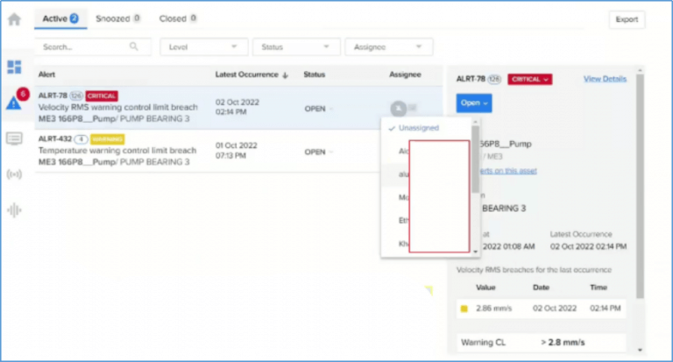
Task: Click the search magnifier icon
Action: (x=134, y=46)
